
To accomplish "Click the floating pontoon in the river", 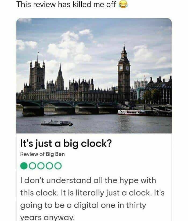I will pyautogui.click(x=57, y=123).
